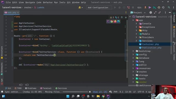
Task: Click Select Opened File target icon
Action: [151, 13]
